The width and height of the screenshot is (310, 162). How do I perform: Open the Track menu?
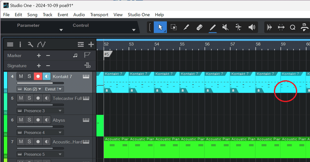click(x=48, y=15)
